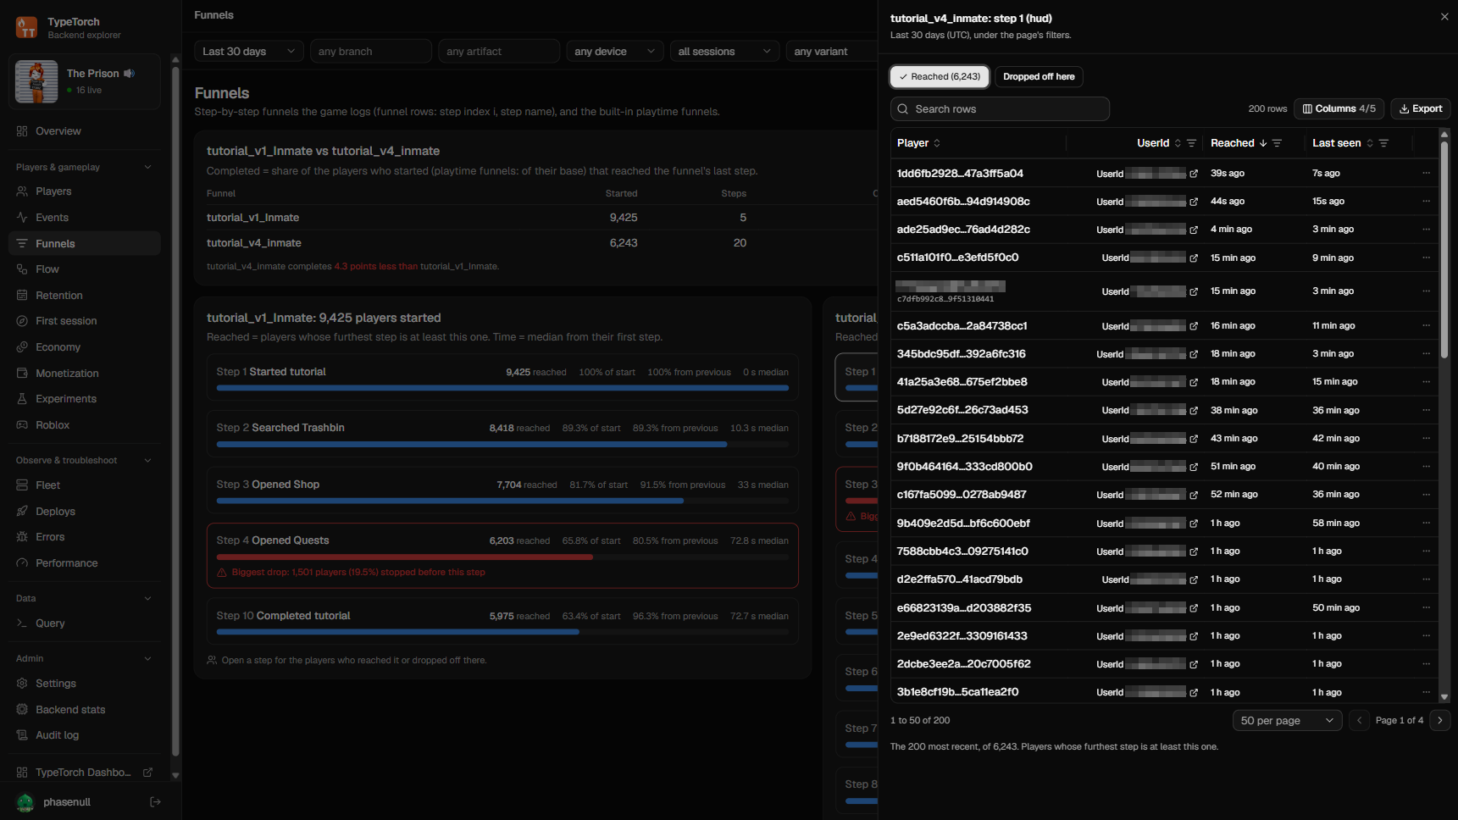Click the any branch filter field

click(x=371, y=51)
